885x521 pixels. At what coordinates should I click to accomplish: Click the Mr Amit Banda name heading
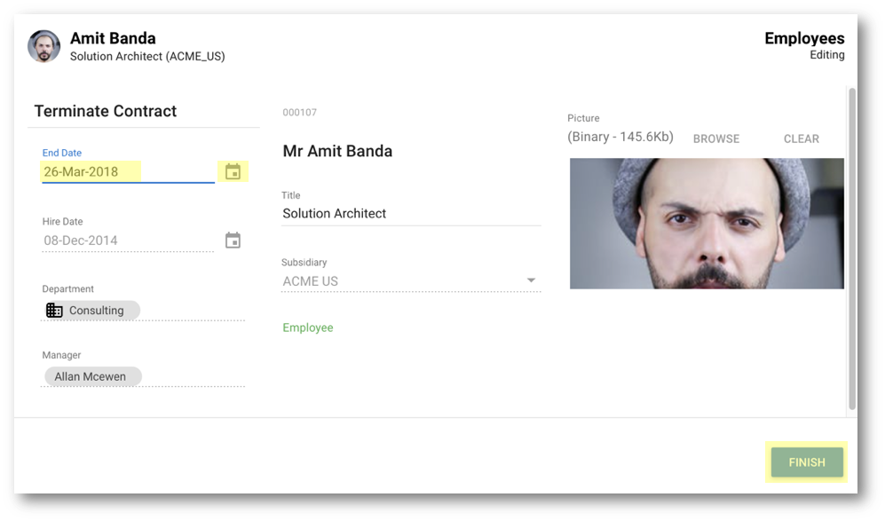pyautogui.click(x=337, y=151)
